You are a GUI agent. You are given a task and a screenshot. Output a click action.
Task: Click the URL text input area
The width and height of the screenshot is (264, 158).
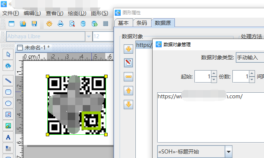[211, 117]
